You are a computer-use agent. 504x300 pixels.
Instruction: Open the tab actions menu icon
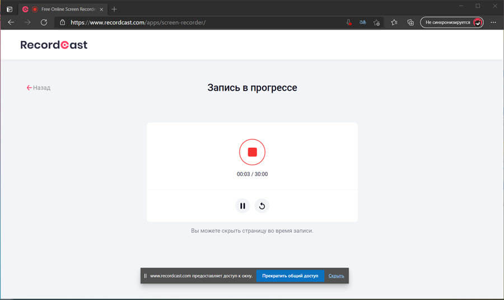[x=10, y=10]
